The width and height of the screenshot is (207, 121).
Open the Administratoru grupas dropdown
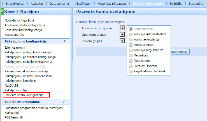coord(122,28)
